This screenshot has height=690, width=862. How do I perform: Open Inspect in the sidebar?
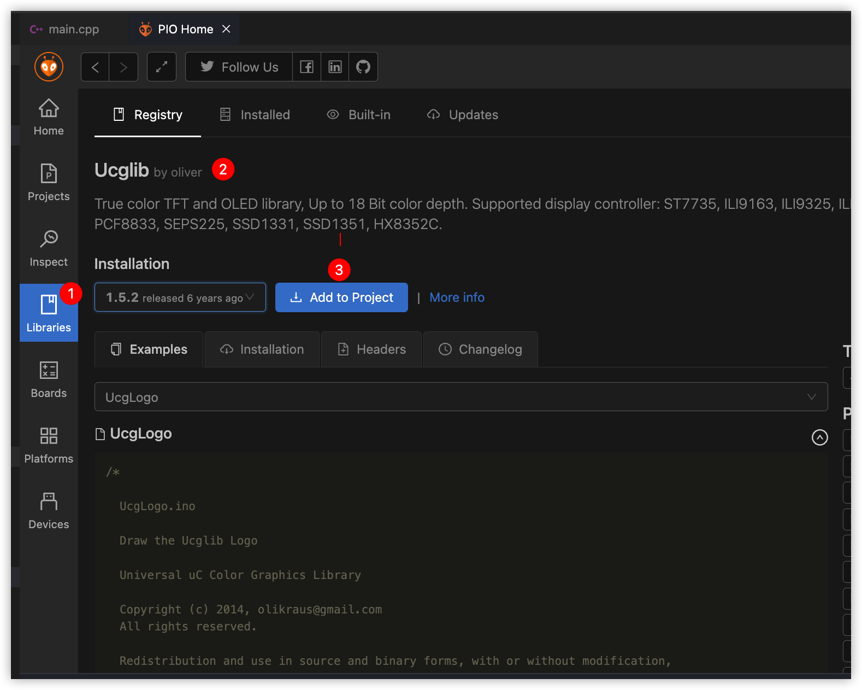[49, 248]
